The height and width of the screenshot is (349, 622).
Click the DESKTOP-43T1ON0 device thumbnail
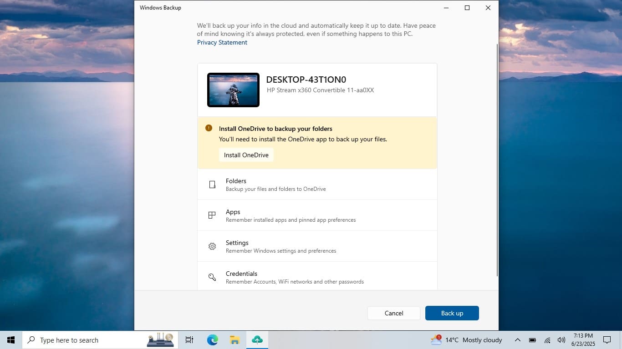[x=233, y=90]
